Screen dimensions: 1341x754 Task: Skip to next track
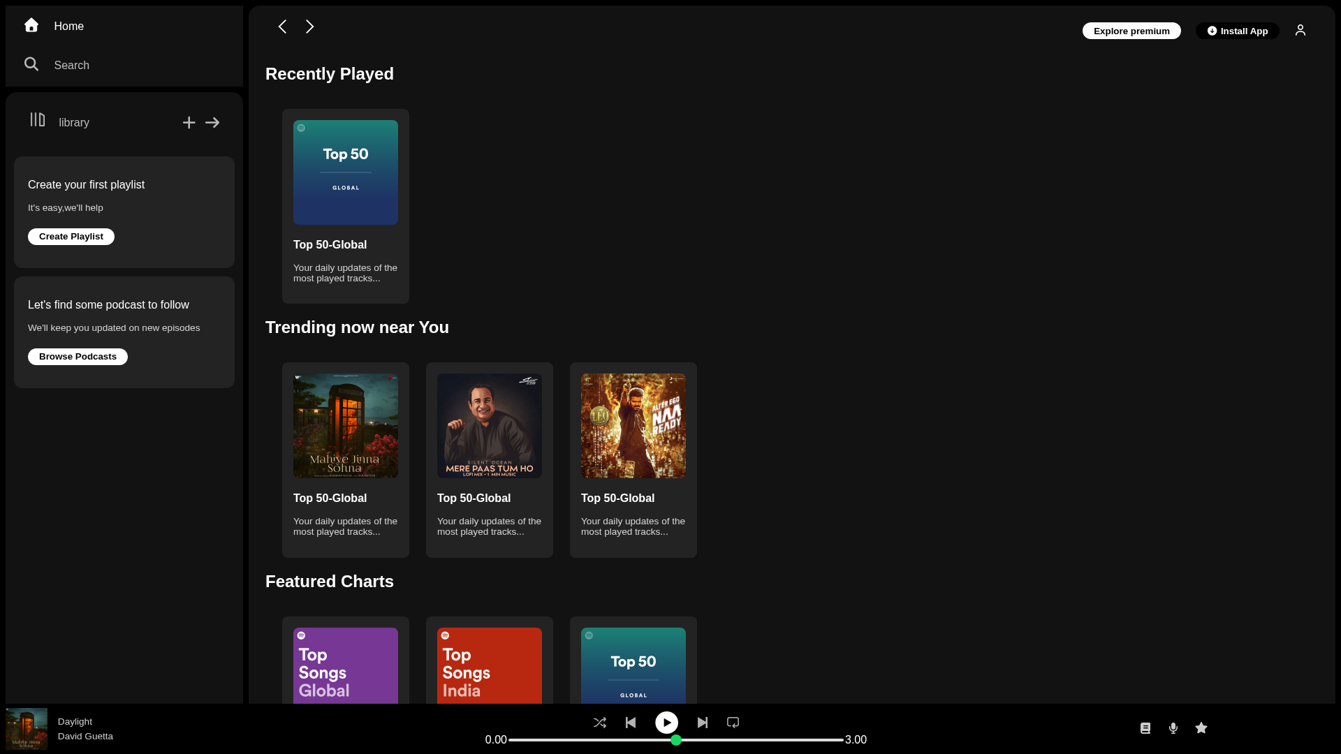coord(703,723)
